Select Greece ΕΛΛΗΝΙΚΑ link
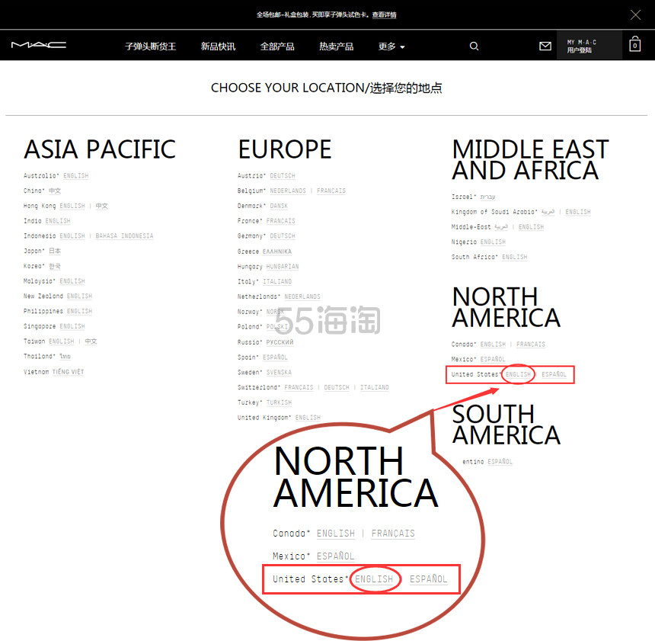The image size is (655, 641). coord(277,252)
